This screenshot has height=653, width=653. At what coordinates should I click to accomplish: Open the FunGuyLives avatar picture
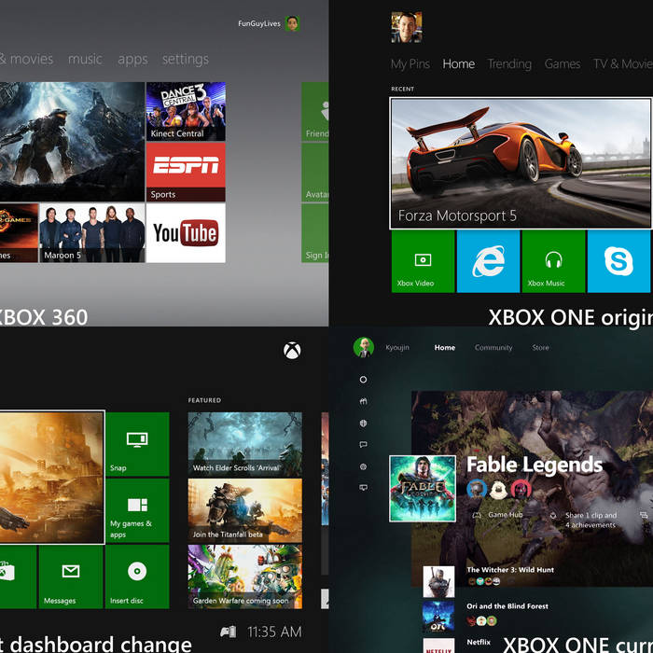292,23
